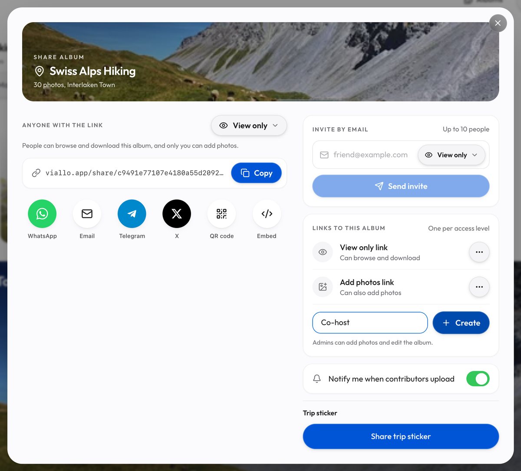Click the 'Can also add photos' description
This screenshot has height=471, width=521.
coord(370,293)
